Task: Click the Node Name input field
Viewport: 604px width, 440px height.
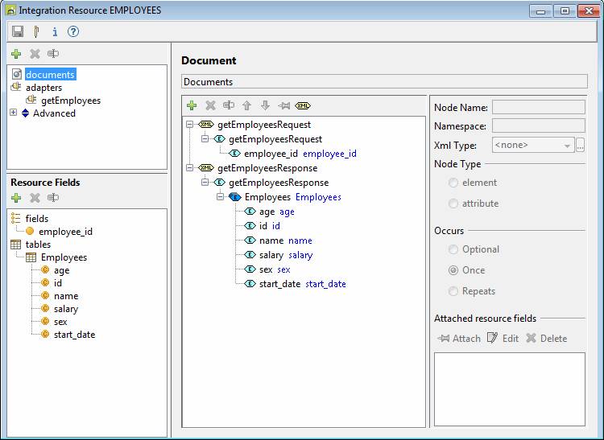Action: pyautogui.click(x=538, y=107)
